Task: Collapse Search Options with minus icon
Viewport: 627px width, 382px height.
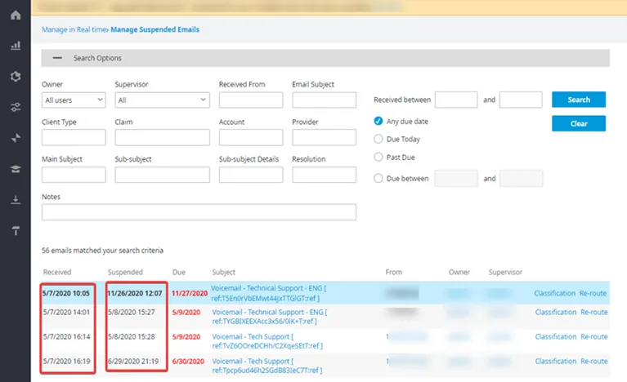Action: (x=57, y=58)
